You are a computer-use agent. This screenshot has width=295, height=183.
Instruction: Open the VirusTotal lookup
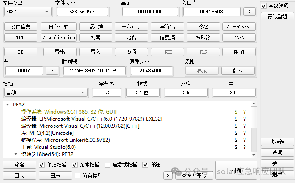[239, 27]
